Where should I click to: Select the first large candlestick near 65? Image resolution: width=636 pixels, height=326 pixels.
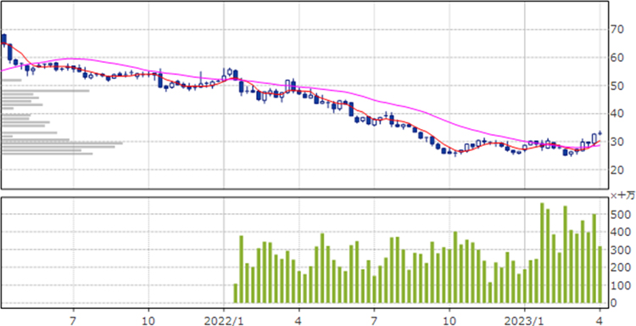pos(4,39)
